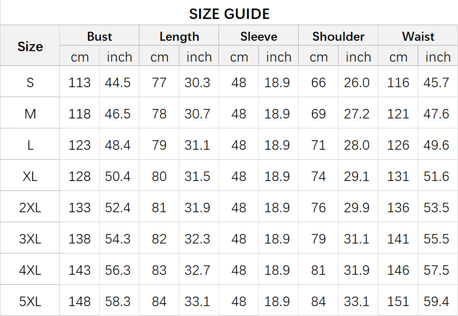Click the Bust column header
Screen dimensions: 458x316
tap(99, 36)
